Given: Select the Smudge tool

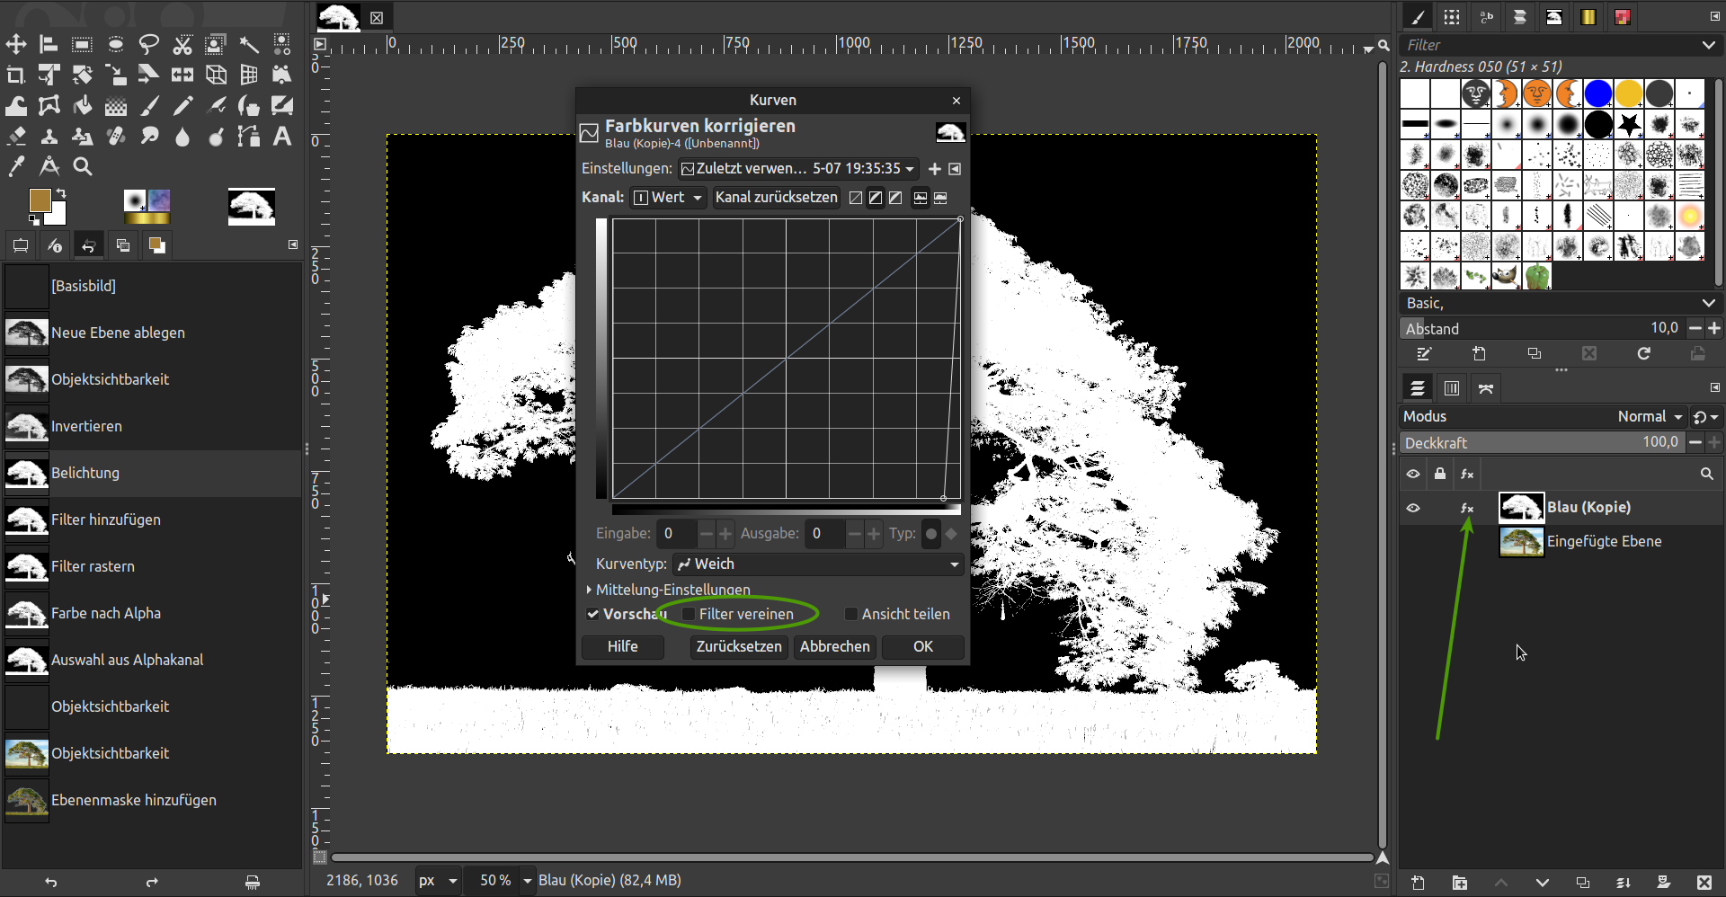Looking at the screenshot, I should coord(149,137).
